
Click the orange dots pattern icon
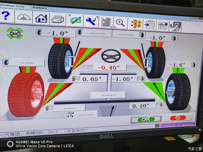[135, 24]
